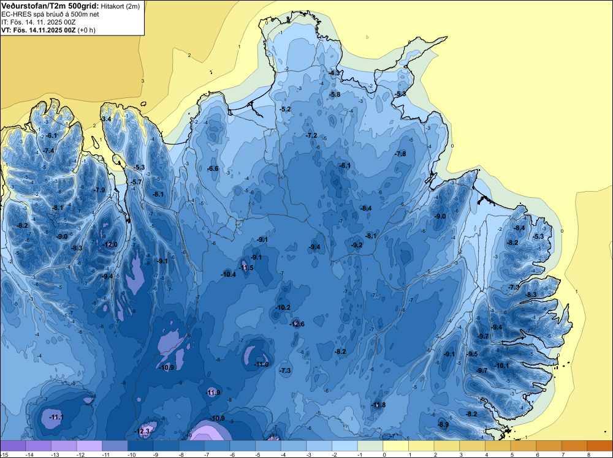Select the legend swatch between -1 and 0
The image size is (613, 458).
click(370, 446)
